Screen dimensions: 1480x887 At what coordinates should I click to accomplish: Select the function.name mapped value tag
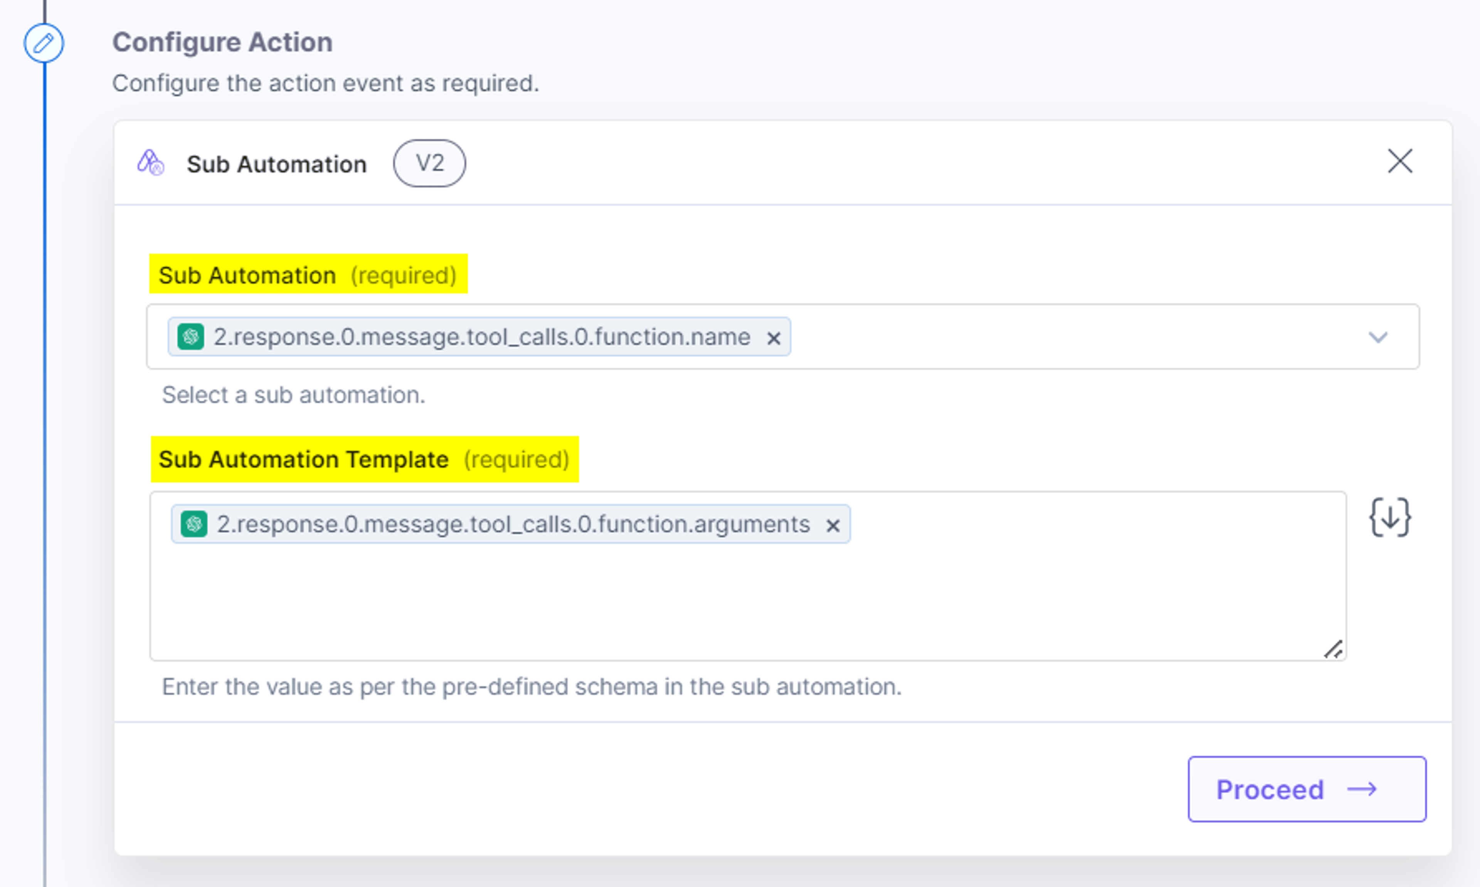coord(479,337)
